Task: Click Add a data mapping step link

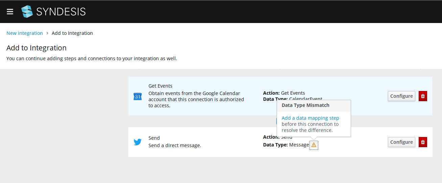Action: [x=310, y=118]
